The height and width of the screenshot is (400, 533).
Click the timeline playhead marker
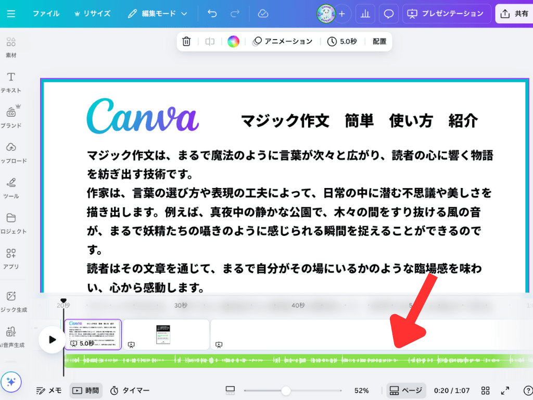click(63, 301)
